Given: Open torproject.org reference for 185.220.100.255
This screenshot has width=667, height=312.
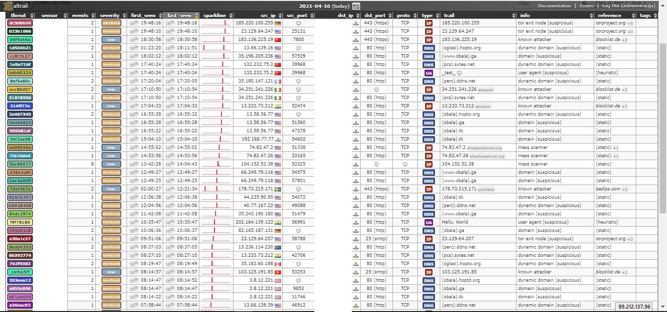Looking at the screenshot, I should point(611,23).
